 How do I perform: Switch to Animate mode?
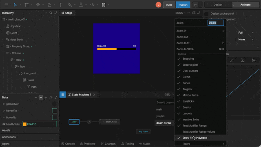coord(246,5)
